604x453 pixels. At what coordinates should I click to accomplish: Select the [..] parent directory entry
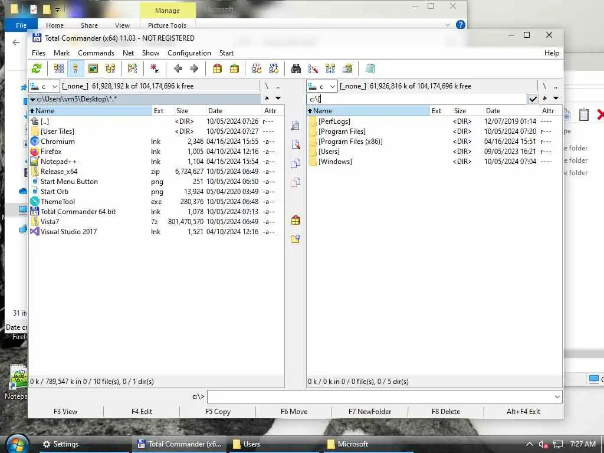[156, 122]
